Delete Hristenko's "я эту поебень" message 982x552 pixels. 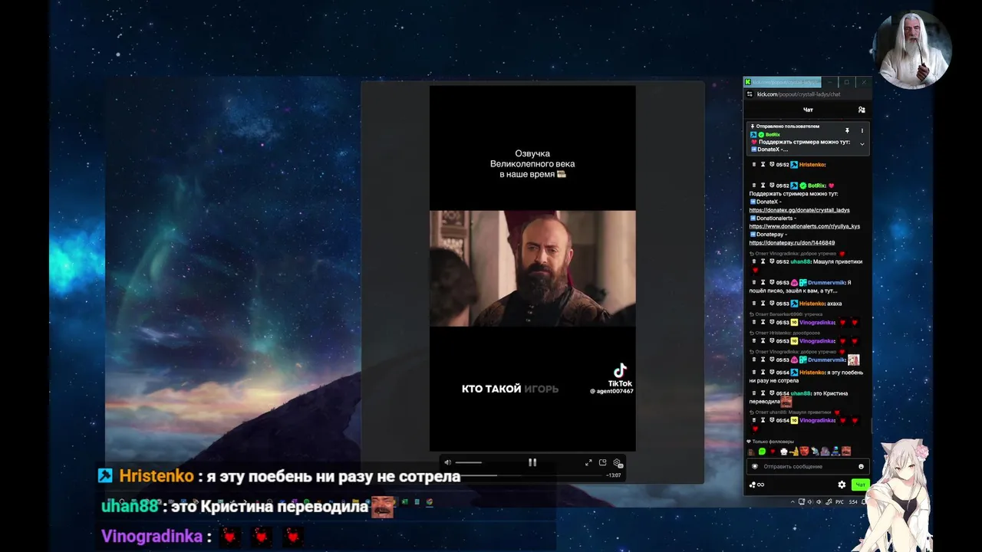(754, 373)
